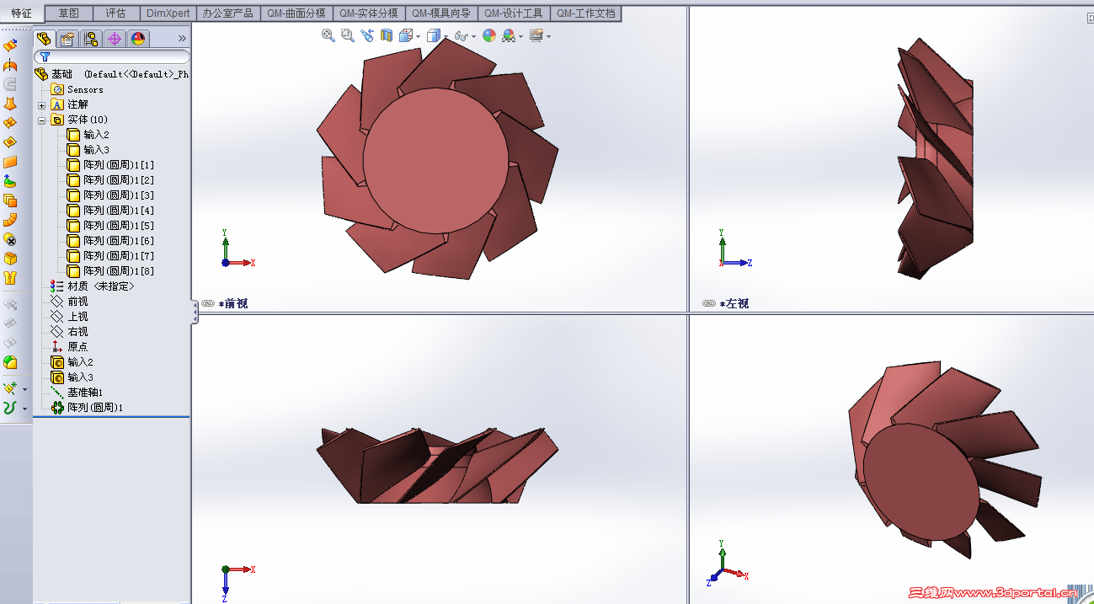Image resolution: width=1094 pixels, height=604 pixels.
Task: Open the 草图 tab
Action: [69, 13]
